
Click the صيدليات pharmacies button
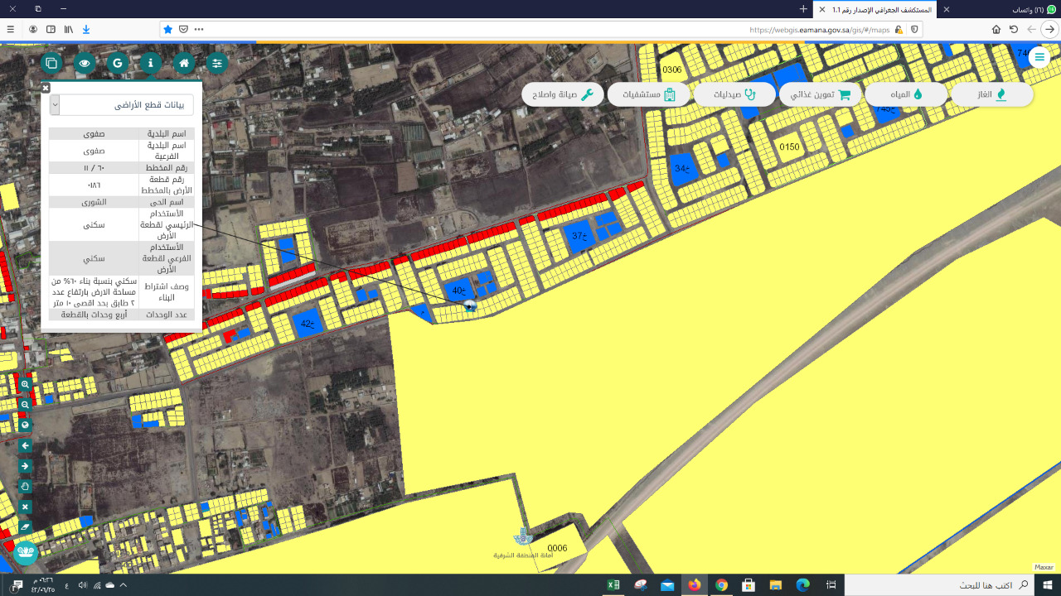point(734,94)
